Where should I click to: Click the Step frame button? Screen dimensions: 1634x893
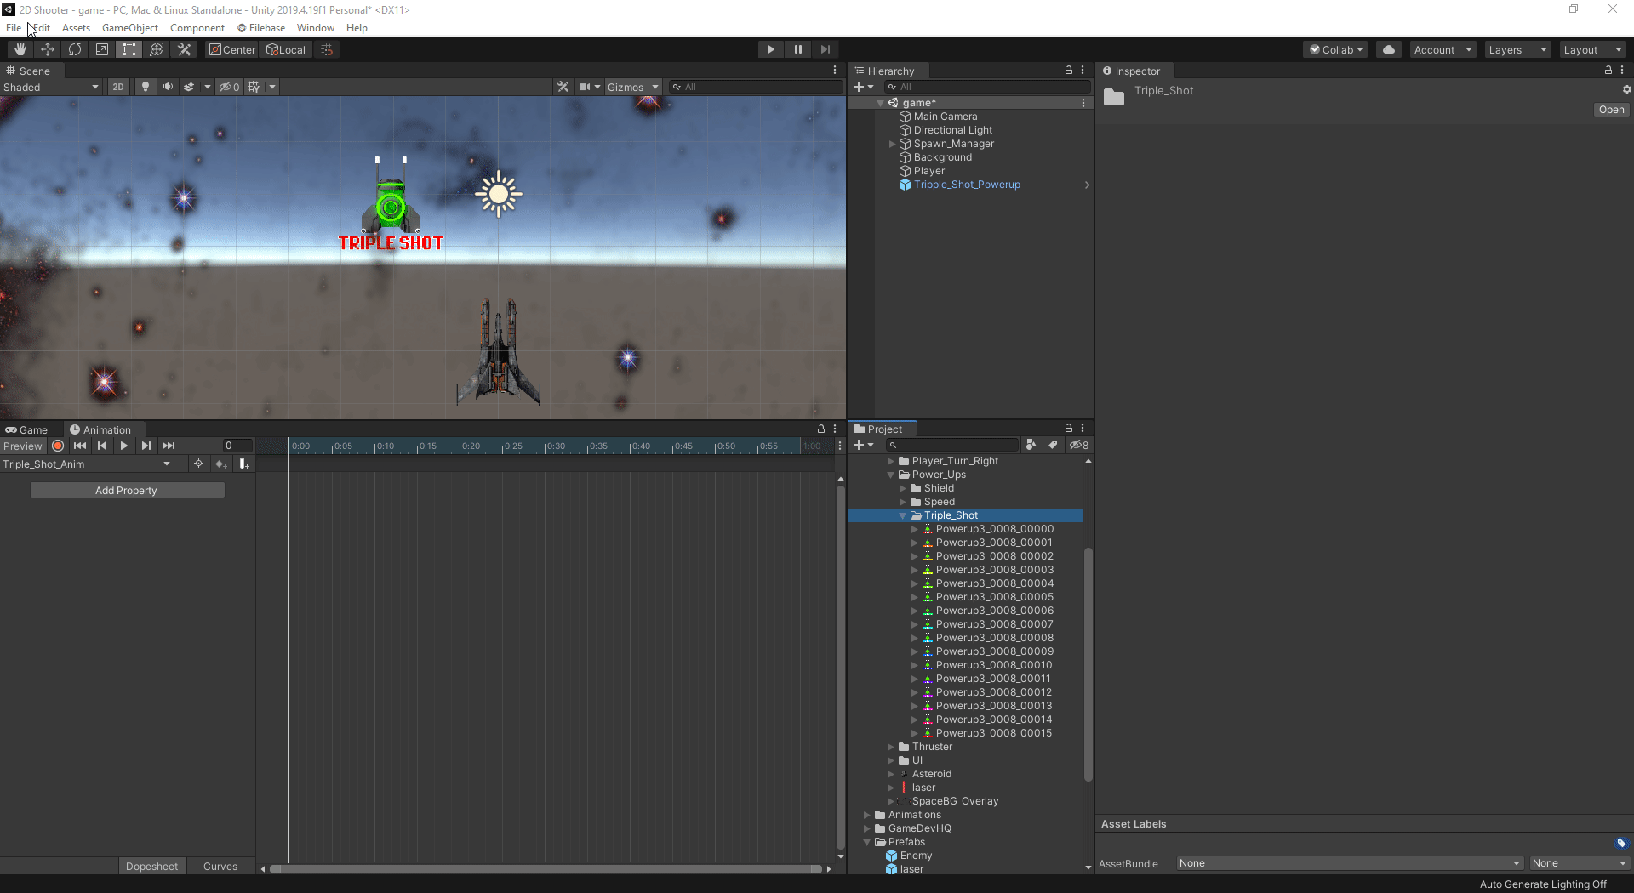[825, 49]
